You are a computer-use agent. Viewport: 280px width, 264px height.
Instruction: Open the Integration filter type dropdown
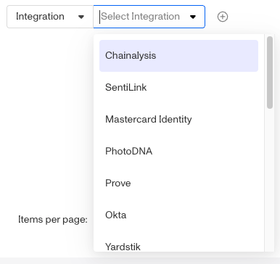pos(50,17)
